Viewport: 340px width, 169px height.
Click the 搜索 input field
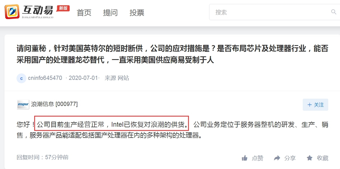point(274,12)
